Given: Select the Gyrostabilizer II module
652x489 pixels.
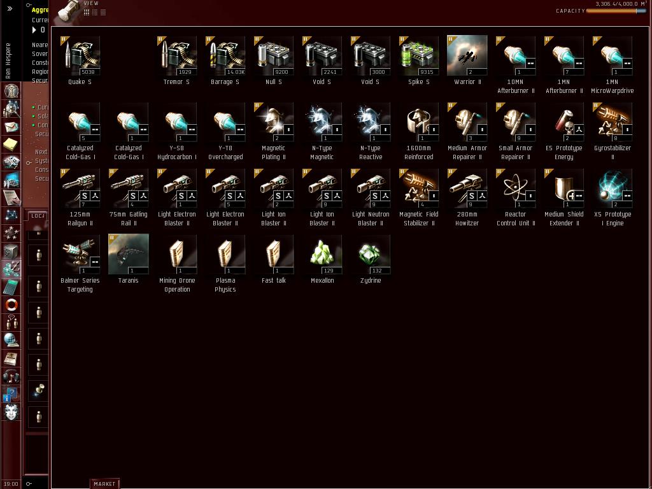Looking at the screenshot, I should 612,131.
